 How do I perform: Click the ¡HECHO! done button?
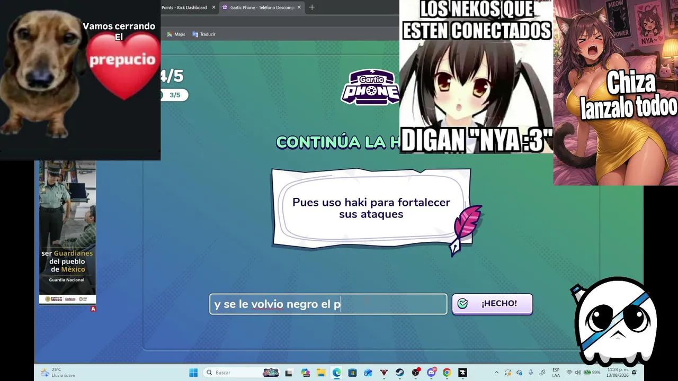click(492, 304)
